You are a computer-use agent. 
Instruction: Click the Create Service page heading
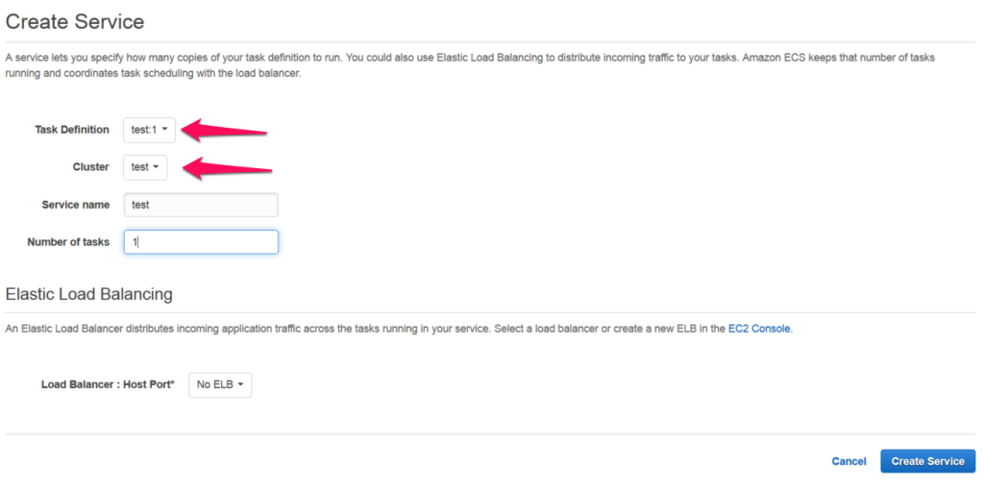coord(75,22)
